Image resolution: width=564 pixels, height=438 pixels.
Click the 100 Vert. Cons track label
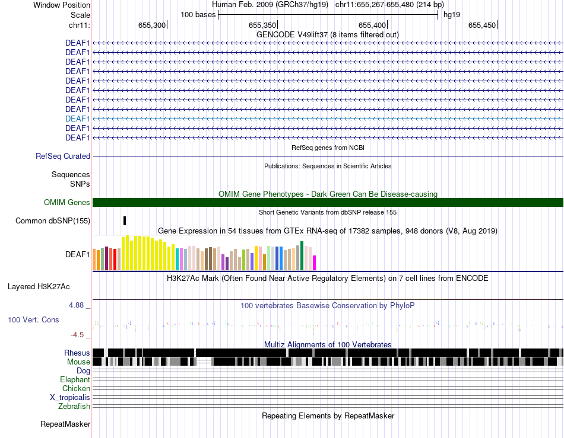33,320
